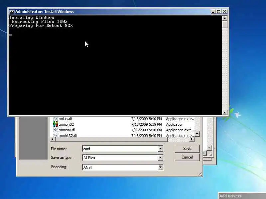Click file list horizontal scroll left arrow
This screenshot has width=266, height=199.
click(53, 139)
